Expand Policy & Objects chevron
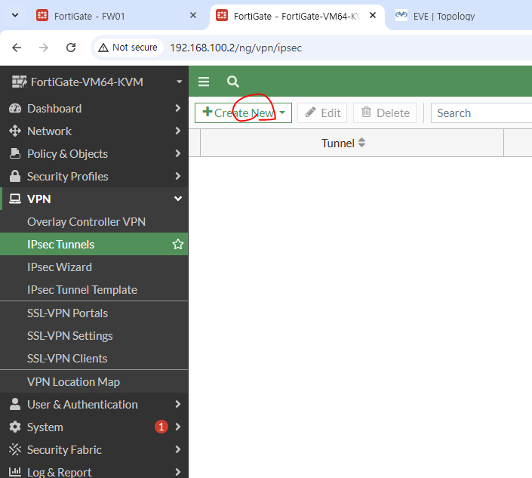Screen dimensions: 532x478 coord(178,153)
